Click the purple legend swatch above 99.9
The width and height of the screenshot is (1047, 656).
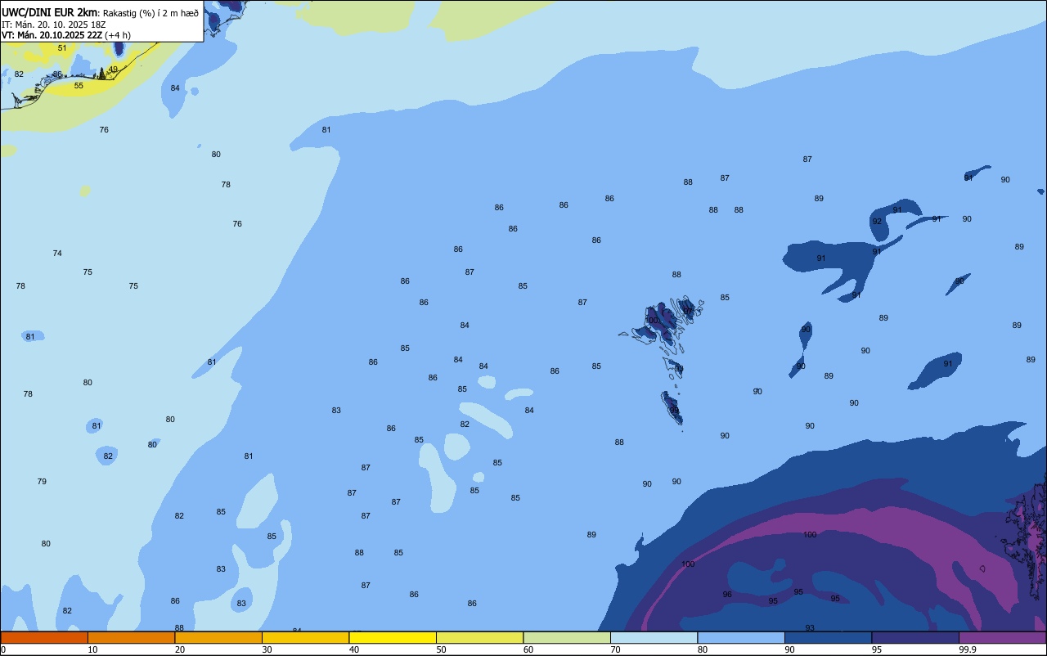click(x=1002, y=637)
